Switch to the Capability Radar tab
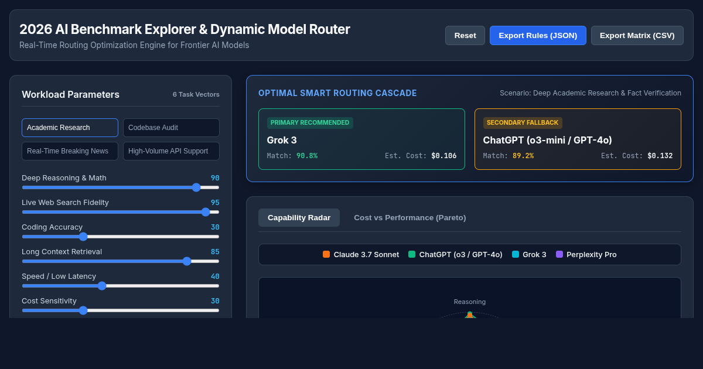This screenshot has height=369, width=703. (x=299, y=217)
